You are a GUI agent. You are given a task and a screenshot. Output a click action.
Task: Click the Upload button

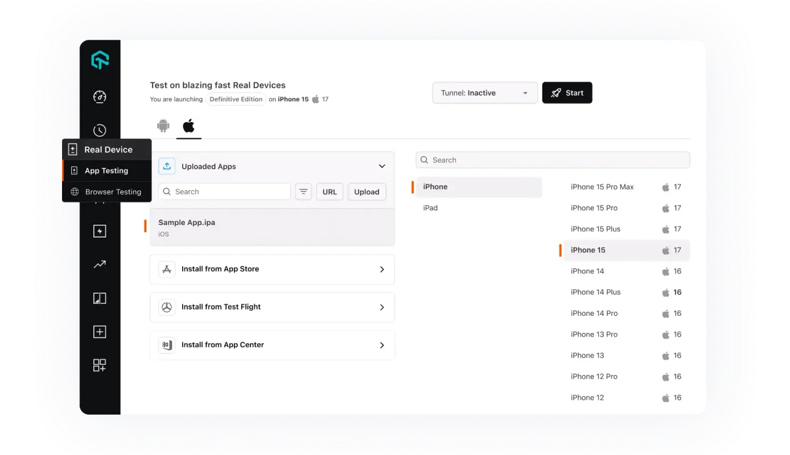click(x=367, y=192)
